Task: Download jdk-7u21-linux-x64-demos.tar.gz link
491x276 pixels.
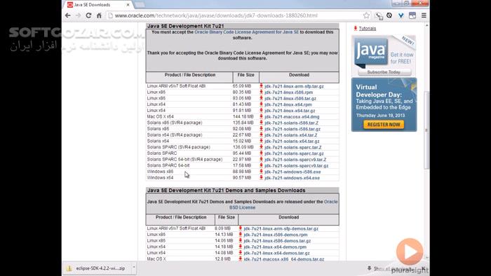Action: pyautogui.click(x=276, y=253)
